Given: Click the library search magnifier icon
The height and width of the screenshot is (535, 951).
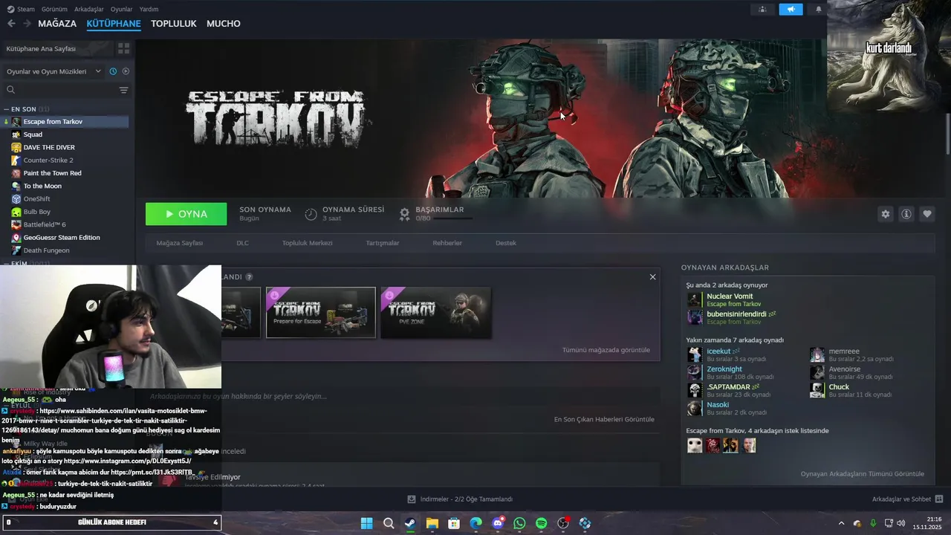Looking at the screenshot, I should point(11,90).
